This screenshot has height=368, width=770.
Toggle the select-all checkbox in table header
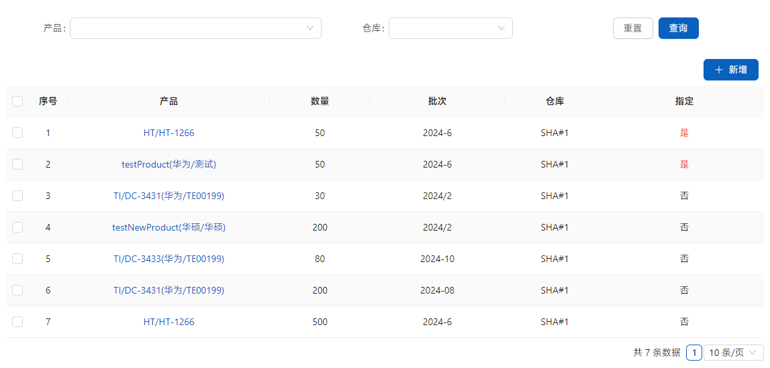click(x=17, y=101)
